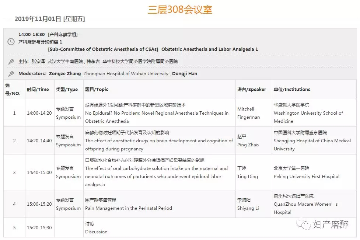Select Peking University First Hospital
This screenshot has width=360, height=240.
[x=306, y=176]
